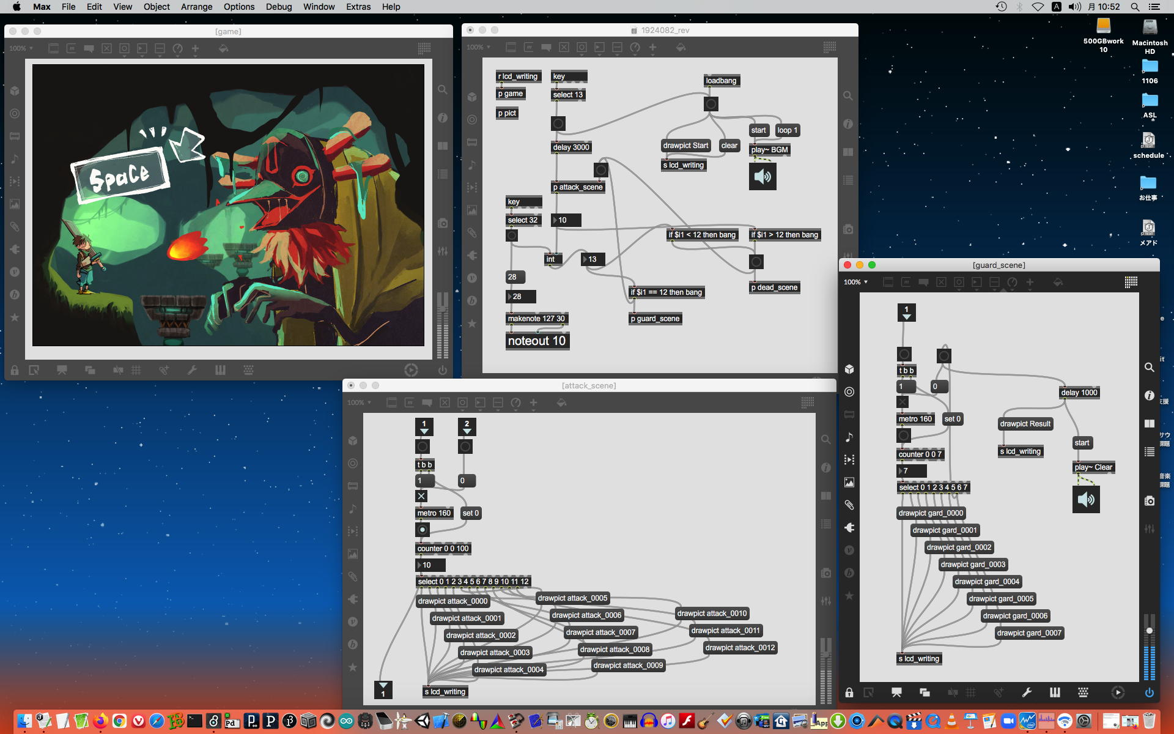
Task: Toggle the X switch above metro 160 in attack_scene
Action: (421, 496)
